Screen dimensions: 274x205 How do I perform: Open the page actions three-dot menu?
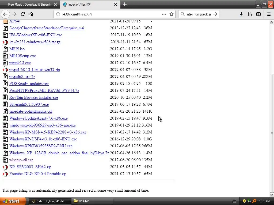coord(164,14)
